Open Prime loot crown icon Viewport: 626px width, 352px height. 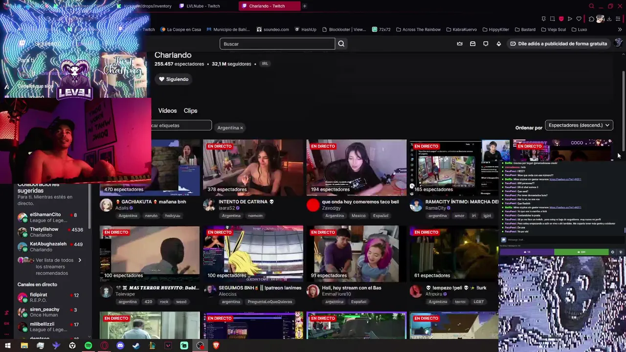(x=460, y=44)
